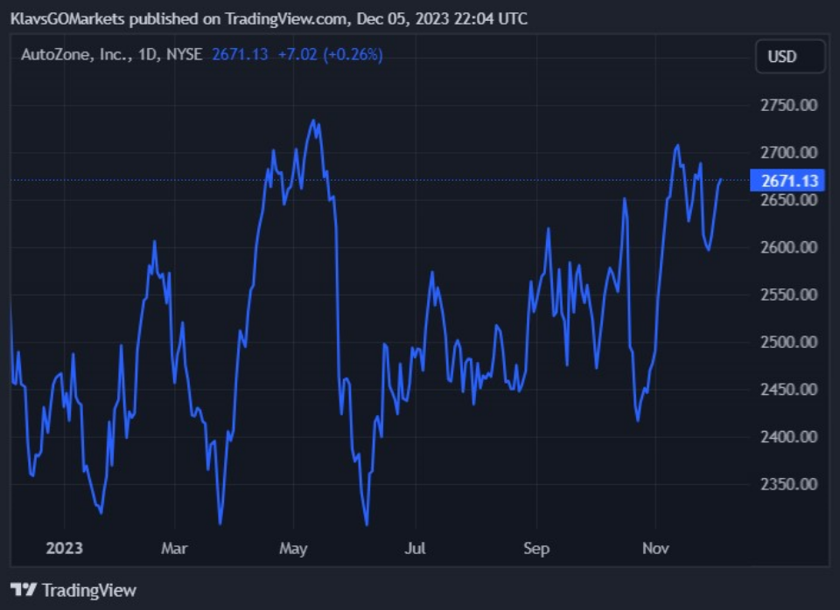Image resolution: width=840 pixels, height=610 pixels.
Task: Click the Nov time axis label
Action: coord(655,549)
